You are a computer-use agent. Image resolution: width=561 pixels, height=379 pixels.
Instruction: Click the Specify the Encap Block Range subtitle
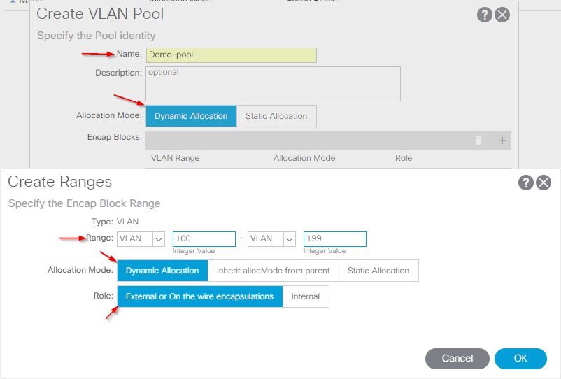pyautogui.click(x=85, y=203)
